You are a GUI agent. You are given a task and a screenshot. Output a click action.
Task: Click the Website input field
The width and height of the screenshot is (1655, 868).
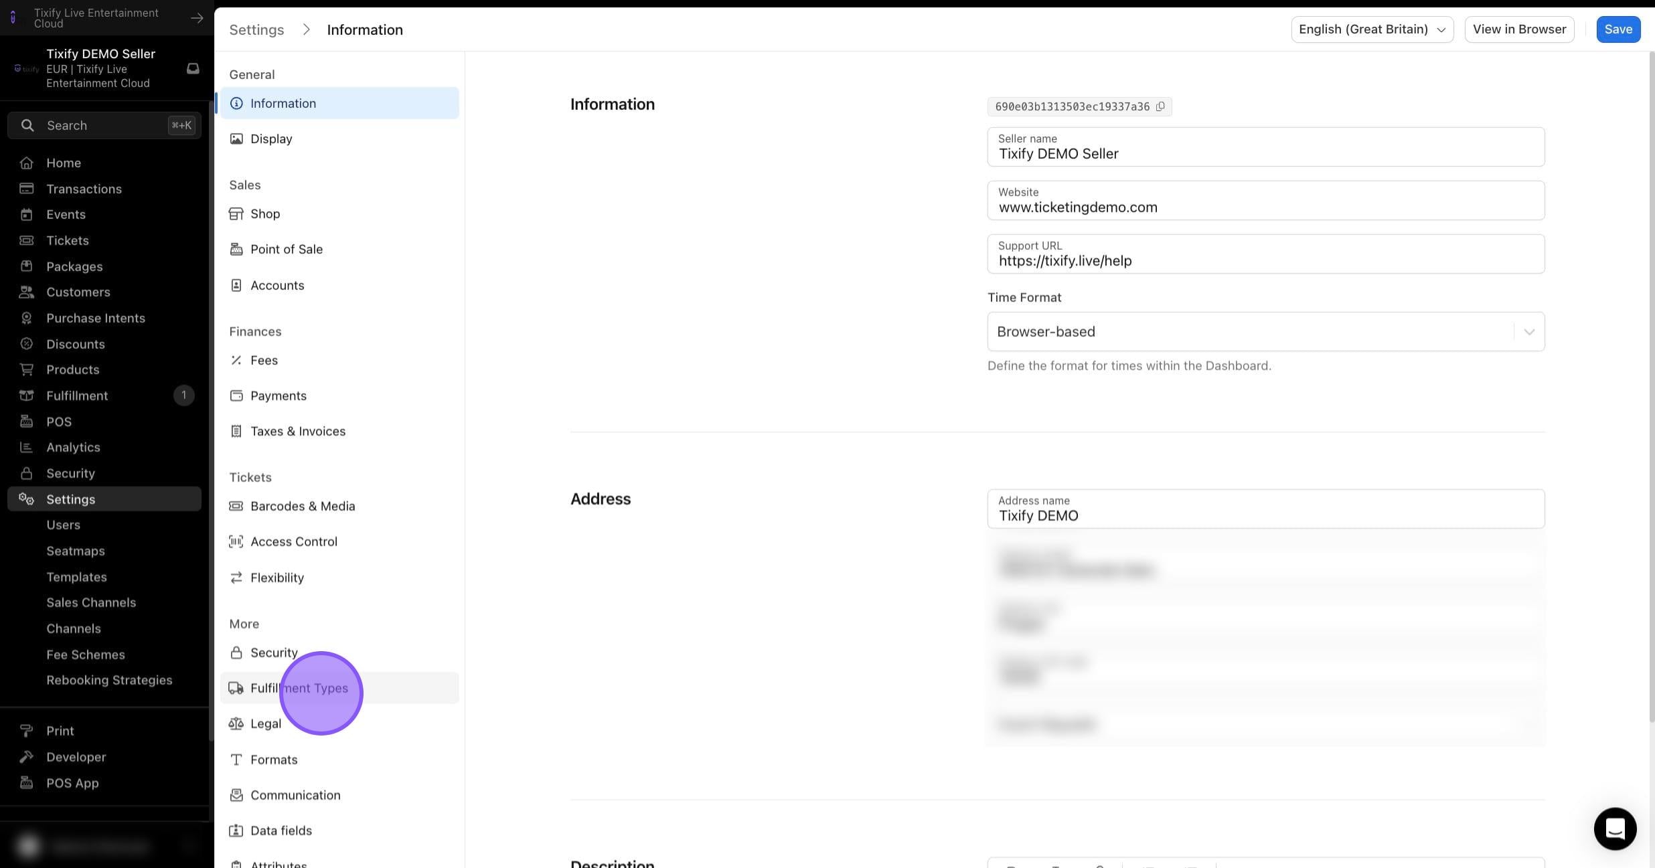coord(1265,200)
